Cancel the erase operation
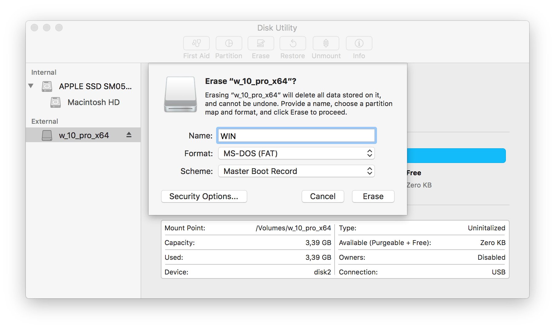Screen dimensions: 555x329 (323, 196)
